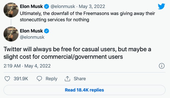Image resolution: width=170 pixels, height=98 pixels.
Task: Open the Freemasons stonecutting parent tweet text
Action: 88,16
